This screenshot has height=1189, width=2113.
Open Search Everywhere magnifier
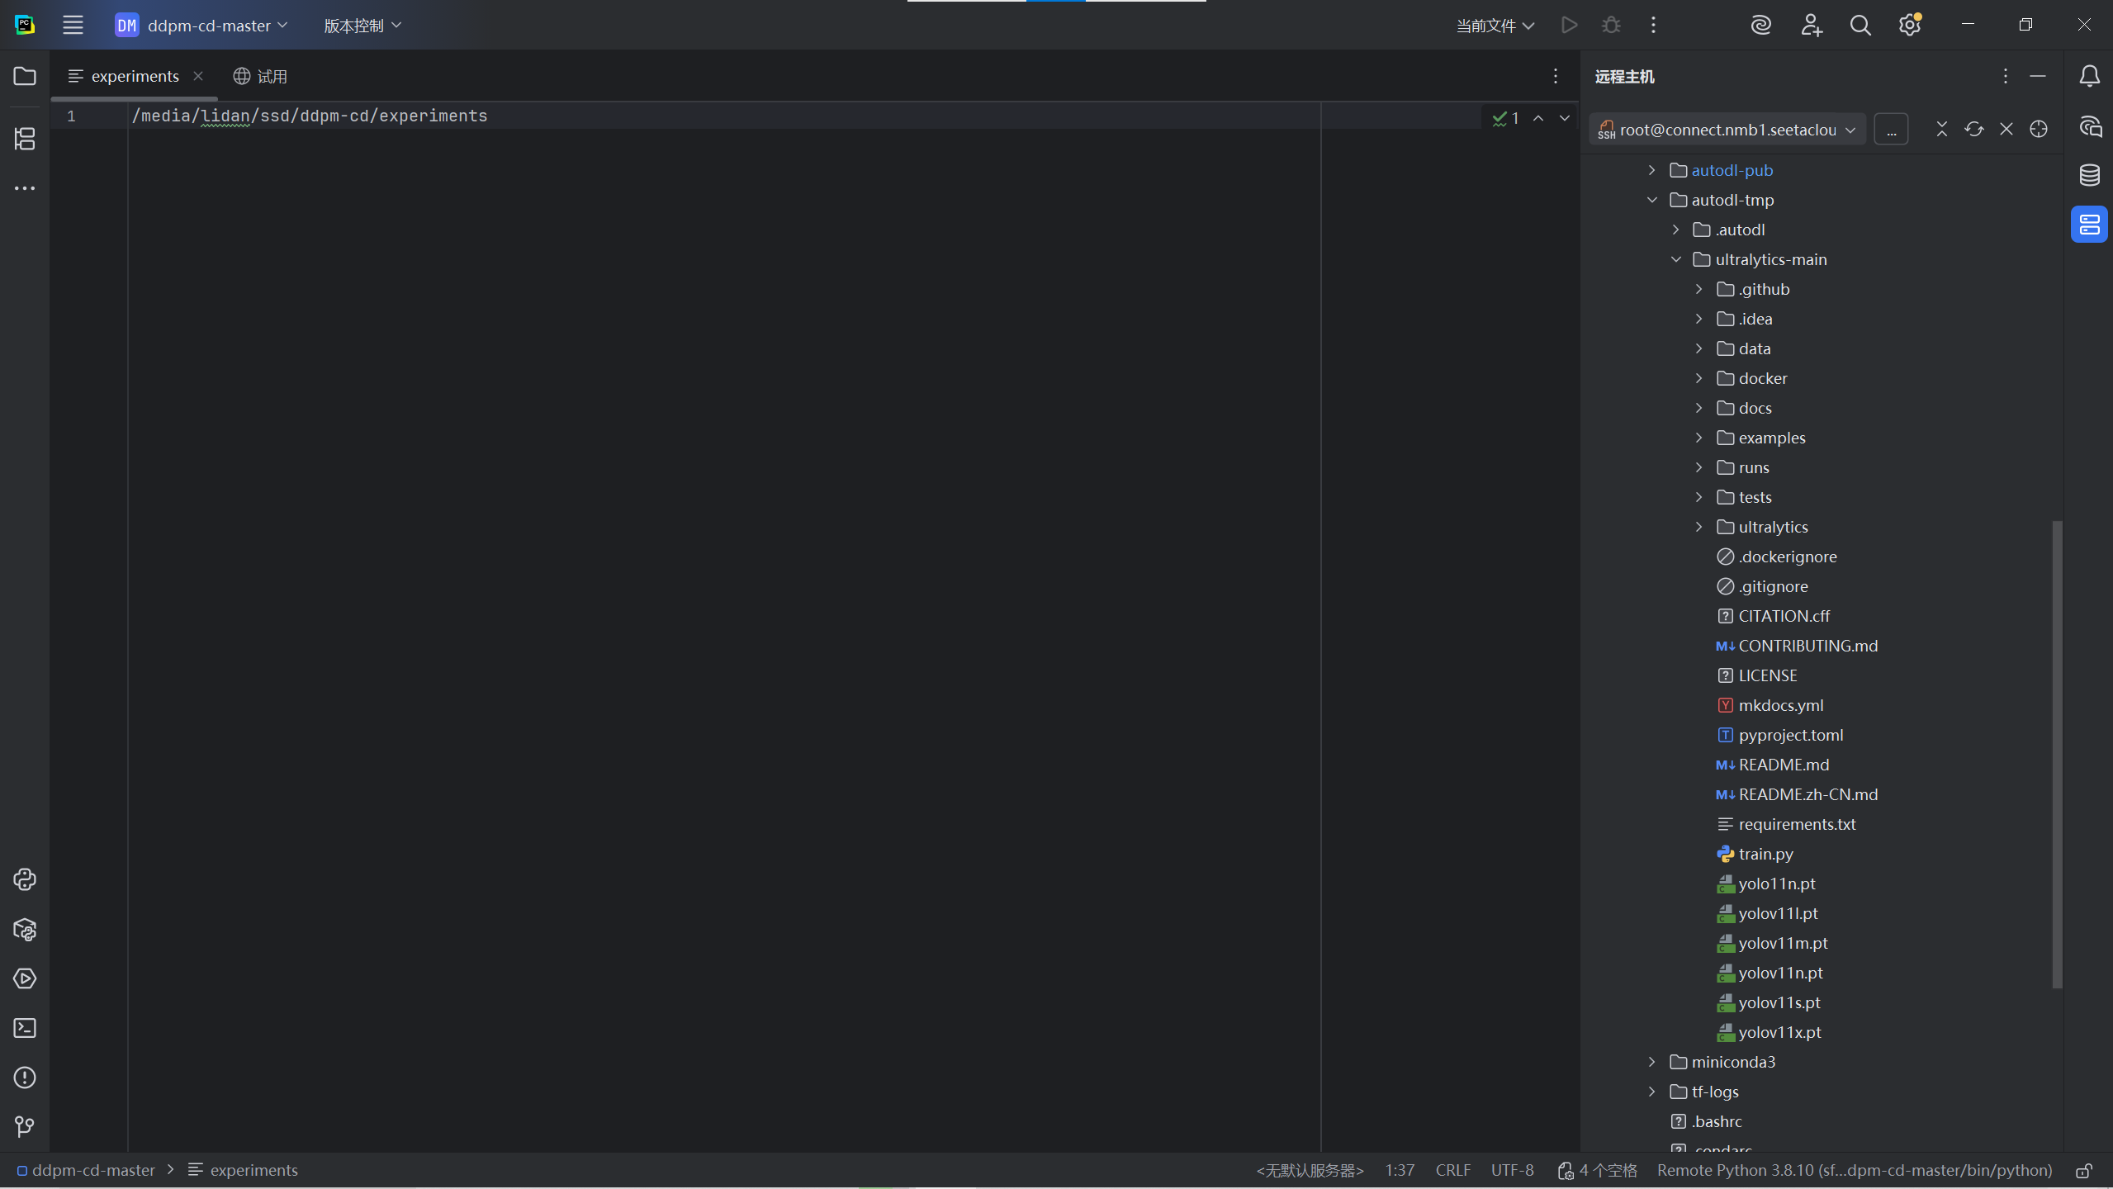(x=1860, y=26)
